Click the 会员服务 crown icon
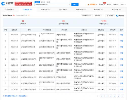This screenshot has height=100, width=127. click(88, 5)
